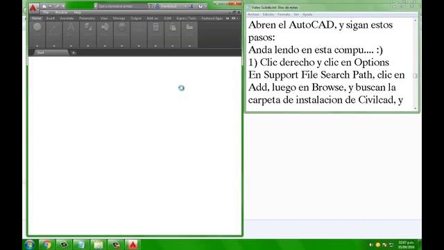The height and width of the screenshot is (250, 444).
Task: Open the Archivo menu in Notepad
Action: tap(253, 15)
